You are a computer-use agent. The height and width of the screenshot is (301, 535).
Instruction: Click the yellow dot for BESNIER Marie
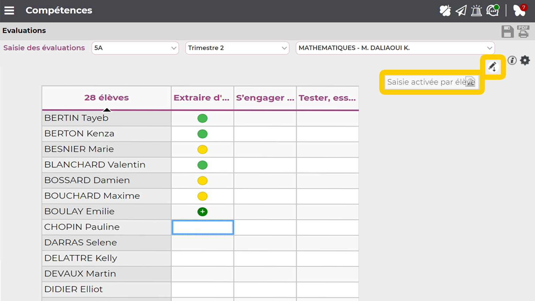(x=202, y=149)
